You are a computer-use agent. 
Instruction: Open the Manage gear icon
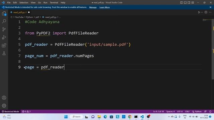(x=4, y=106)
